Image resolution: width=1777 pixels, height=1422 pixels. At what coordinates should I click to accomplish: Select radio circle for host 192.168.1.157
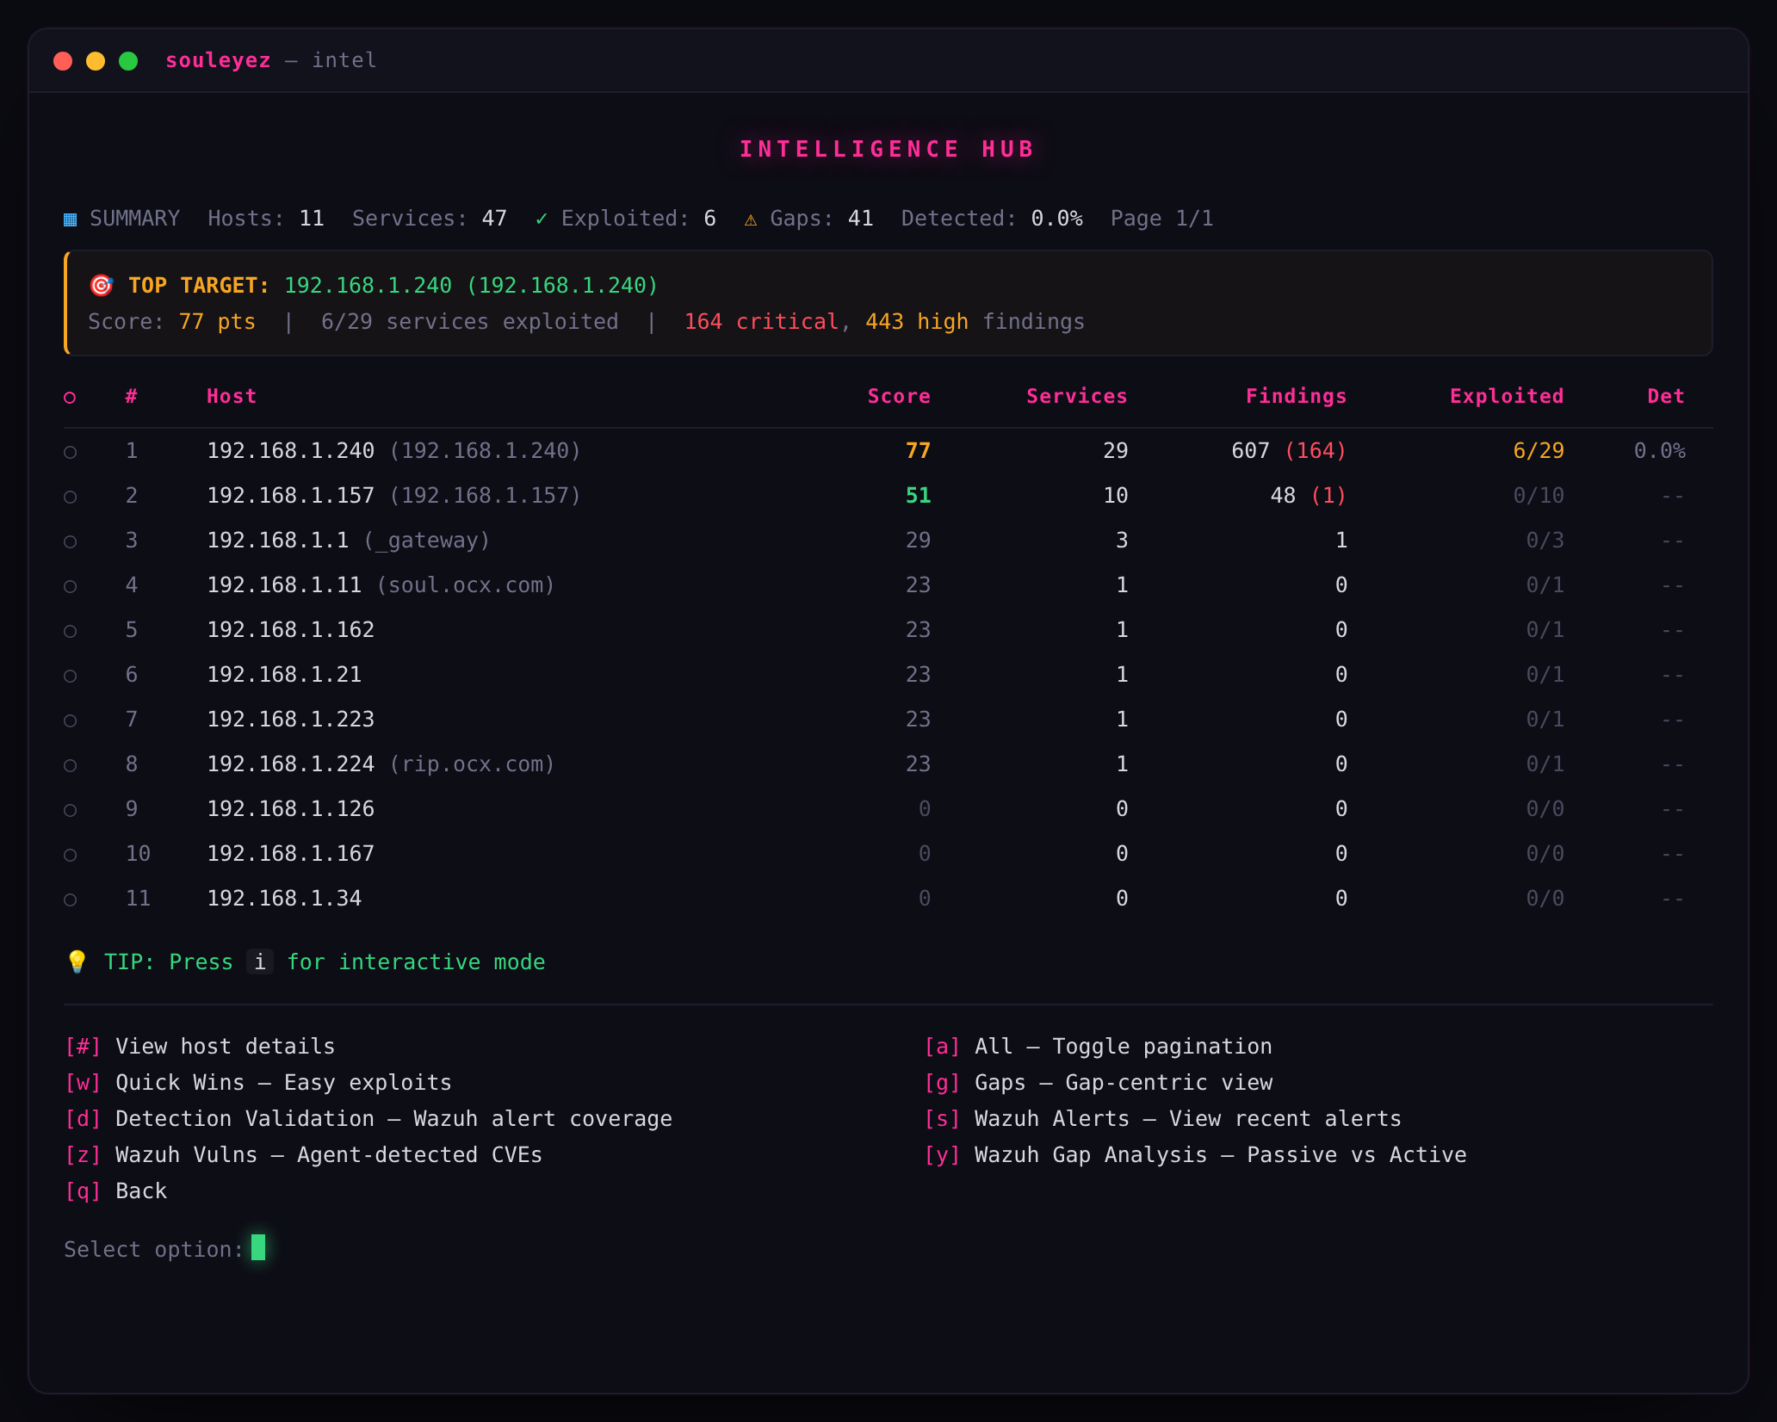[71, 497]
